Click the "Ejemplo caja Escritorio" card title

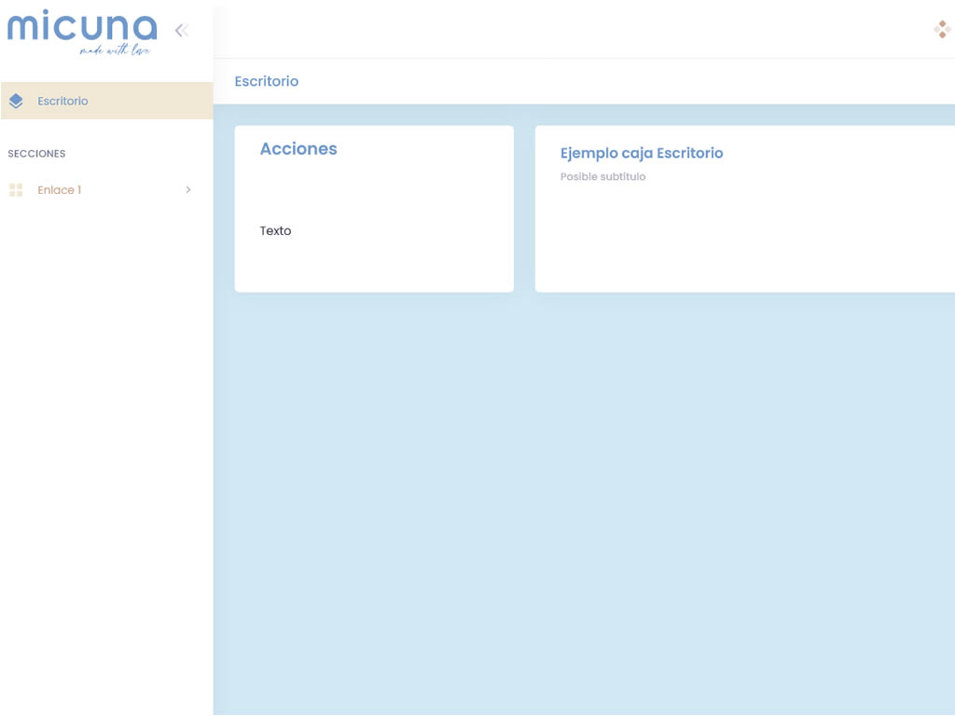642,153
